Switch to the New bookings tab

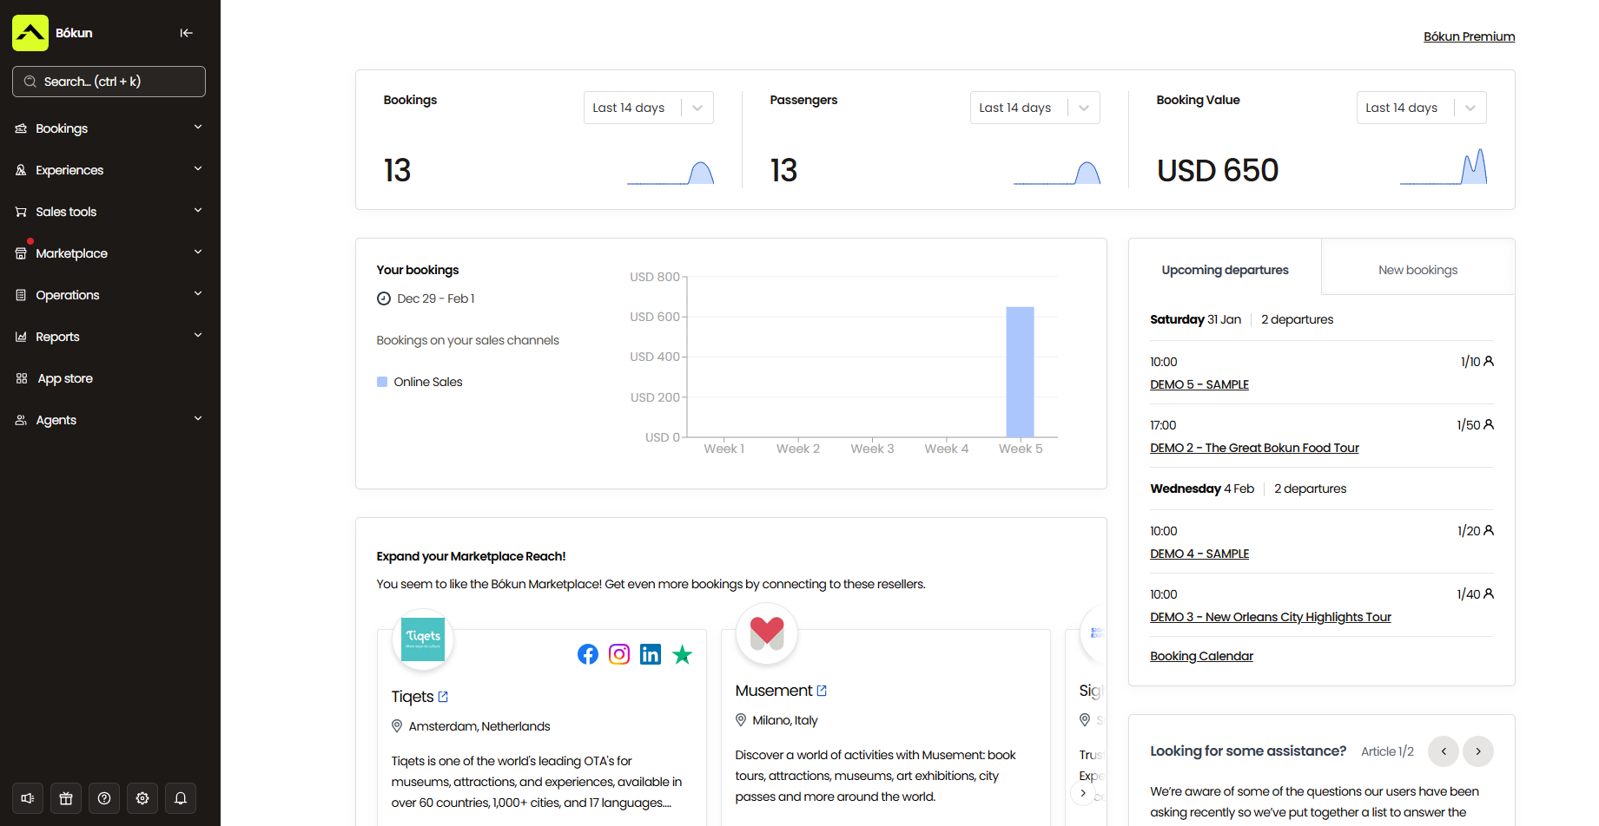tap(1417, 269)
